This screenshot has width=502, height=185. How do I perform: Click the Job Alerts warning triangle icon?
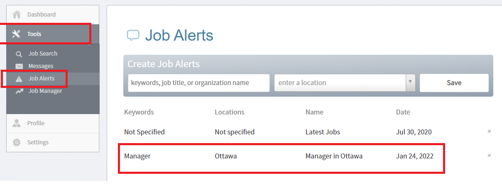19,79
